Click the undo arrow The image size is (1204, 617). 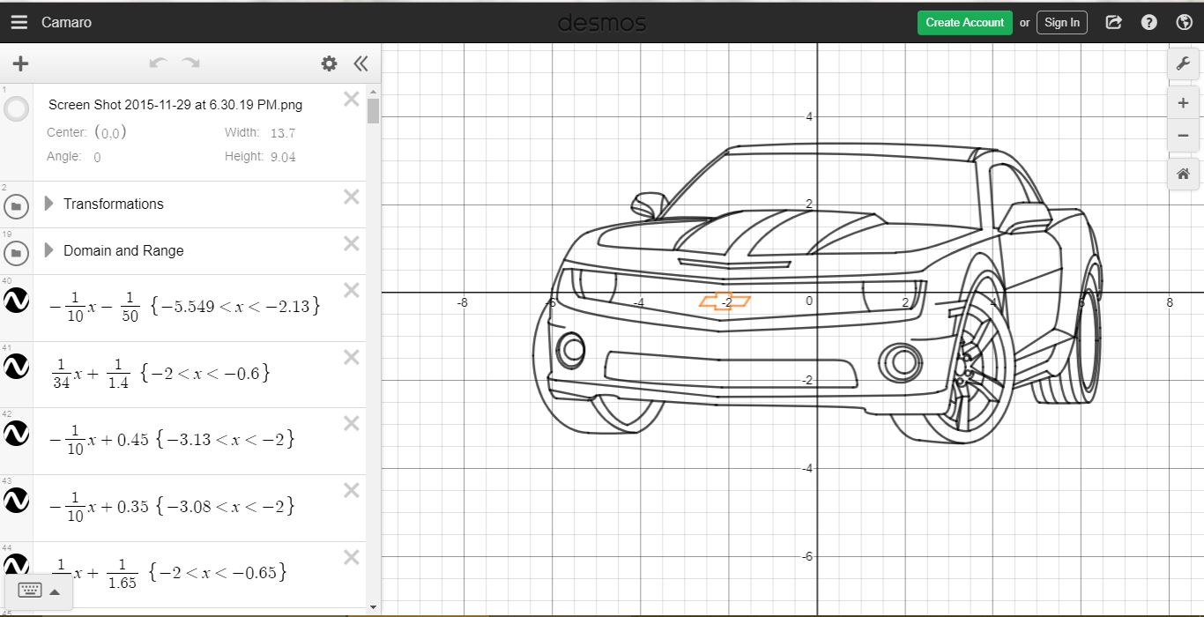click(158, 63)
